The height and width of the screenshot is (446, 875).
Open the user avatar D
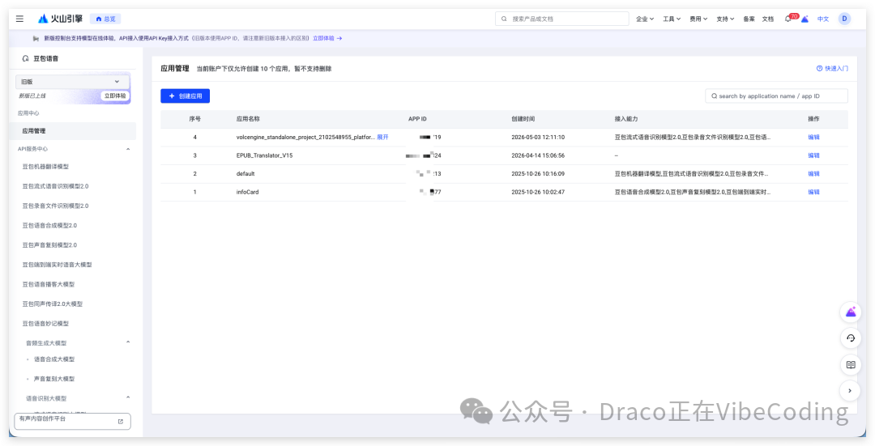point(844,19)
